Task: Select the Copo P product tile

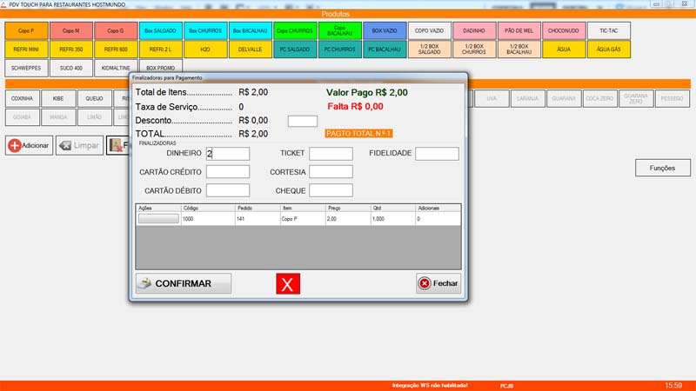Action: pyautogui.click(x=26, y=31)
